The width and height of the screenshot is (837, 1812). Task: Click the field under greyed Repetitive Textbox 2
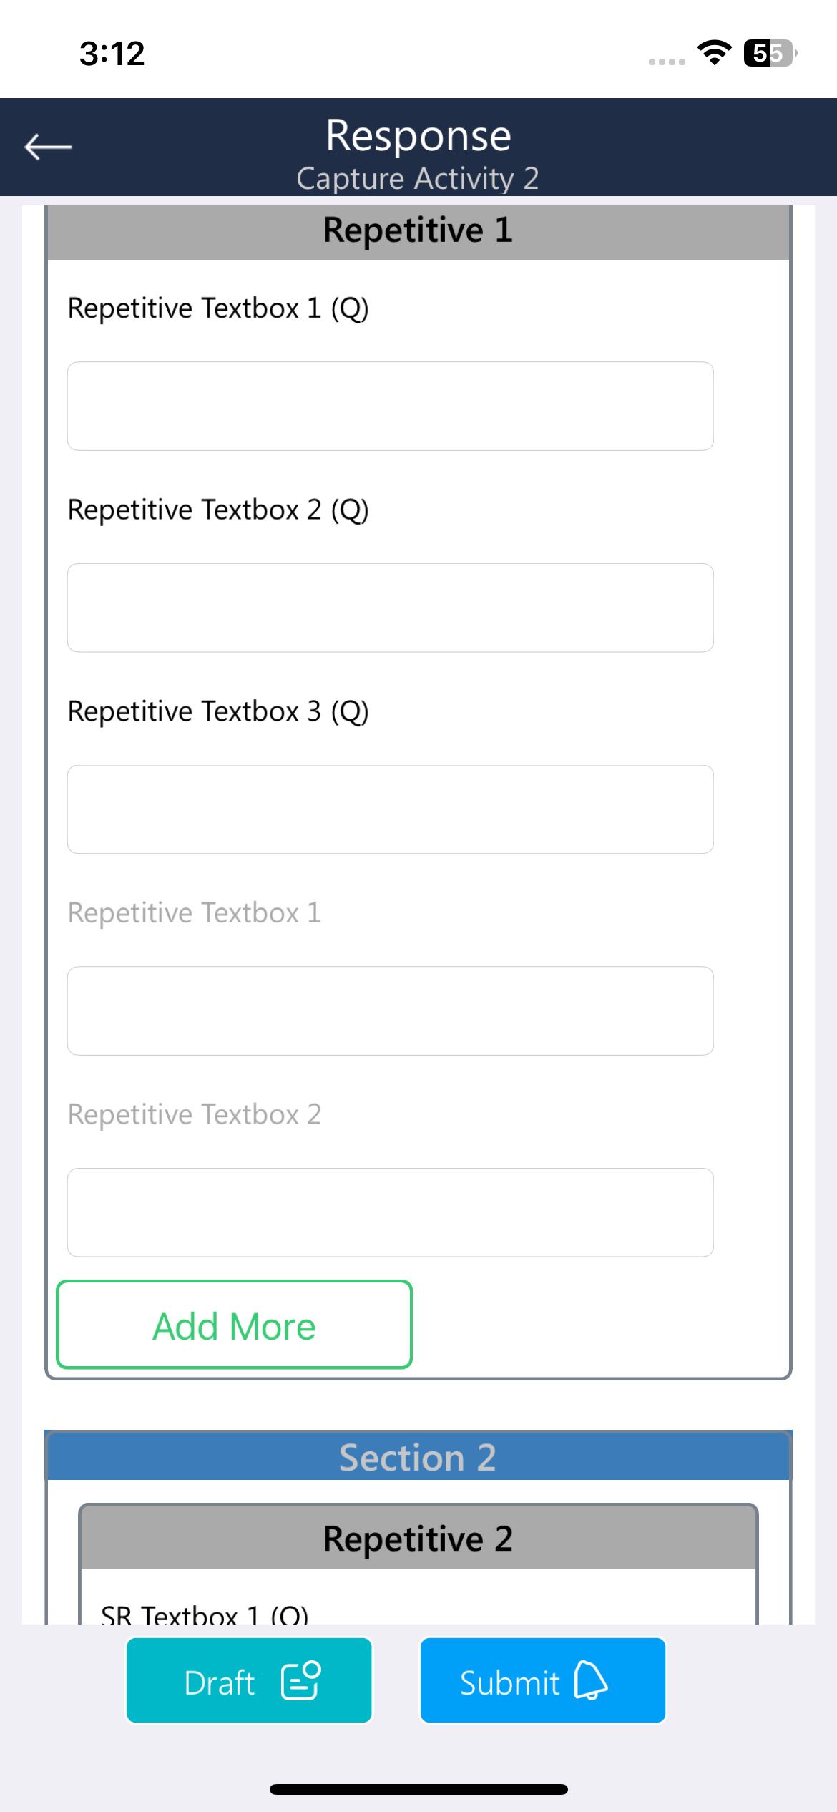click(x=390, y=1212)
